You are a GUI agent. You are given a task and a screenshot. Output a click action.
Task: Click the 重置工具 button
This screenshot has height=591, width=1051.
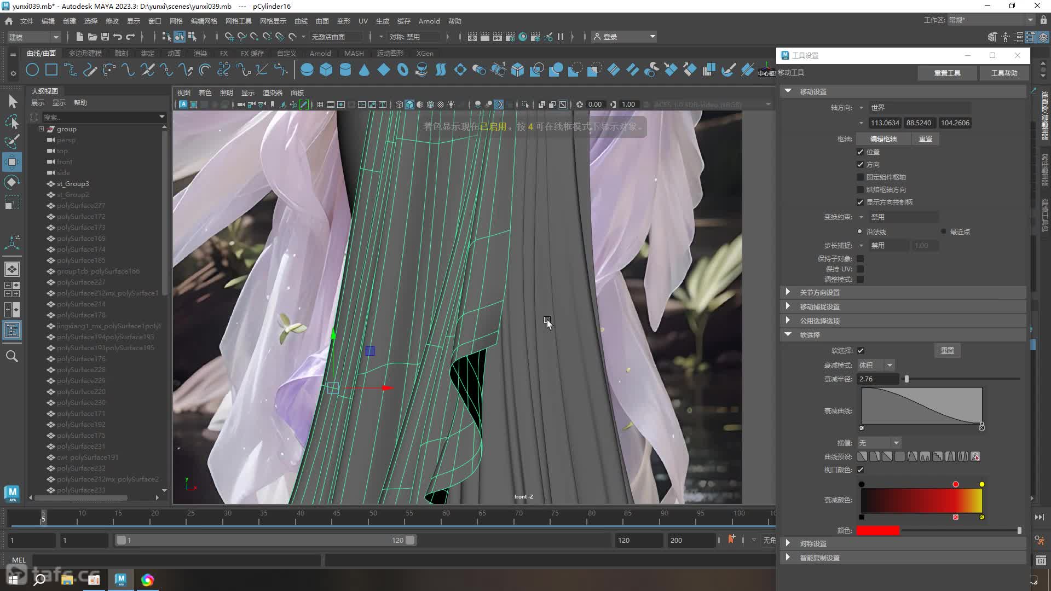coord(947,73)
